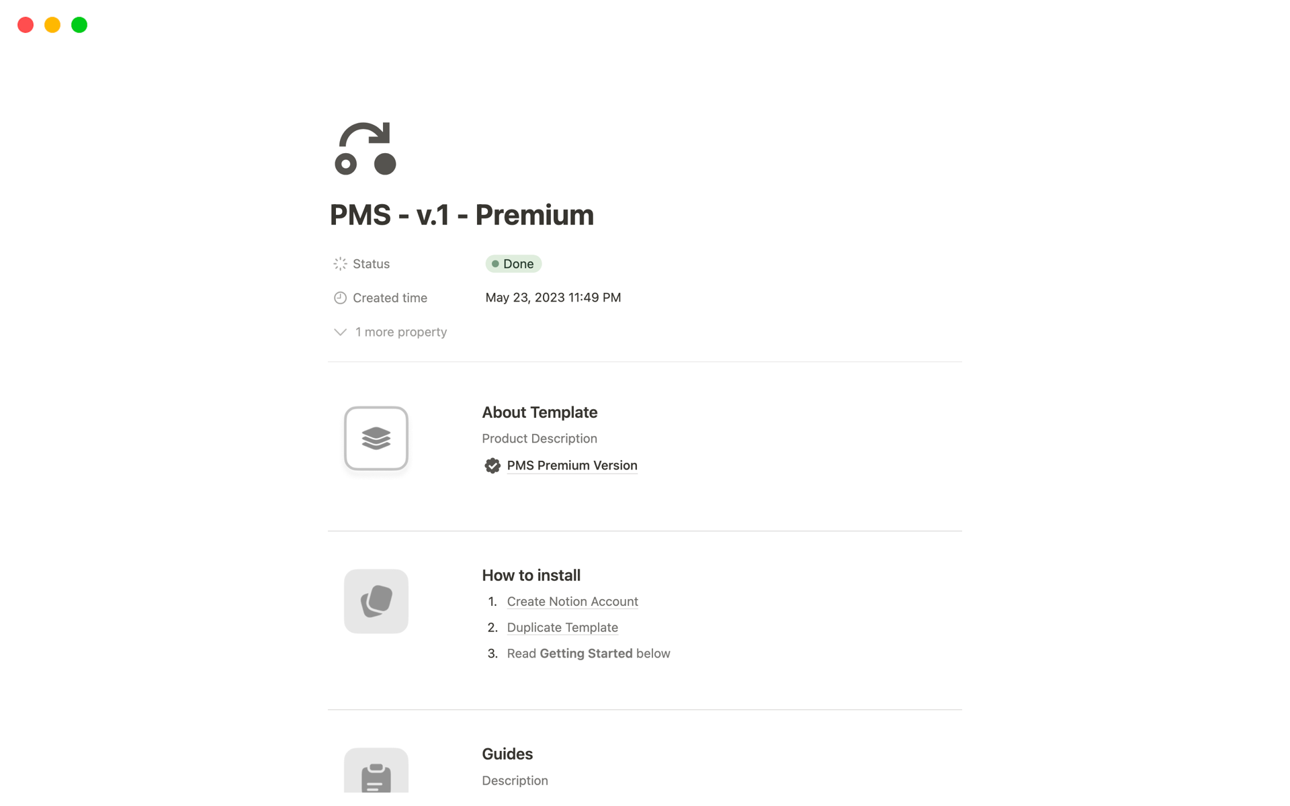Image resolution: width=1290 pixels, height=806 pixels.
Task: Click the yellow macOS minimize button
Action: click(x=52, y=25)
